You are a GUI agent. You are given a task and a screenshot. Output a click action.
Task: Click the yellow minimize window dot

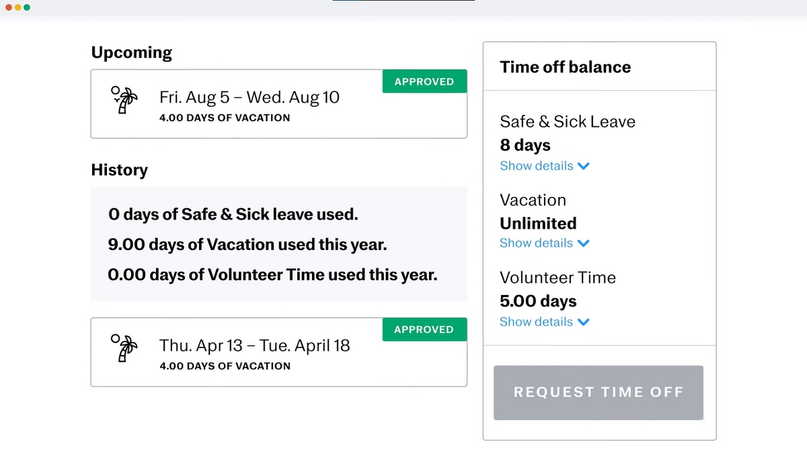(17, 7)
